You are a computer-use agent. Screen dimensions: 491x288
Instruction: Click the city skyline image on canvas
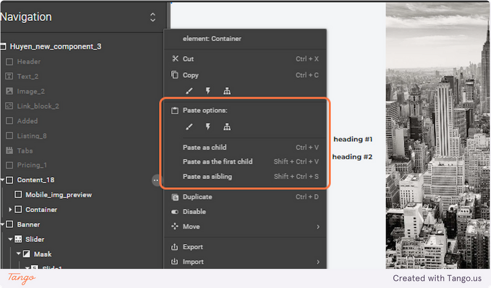(437, 135)
